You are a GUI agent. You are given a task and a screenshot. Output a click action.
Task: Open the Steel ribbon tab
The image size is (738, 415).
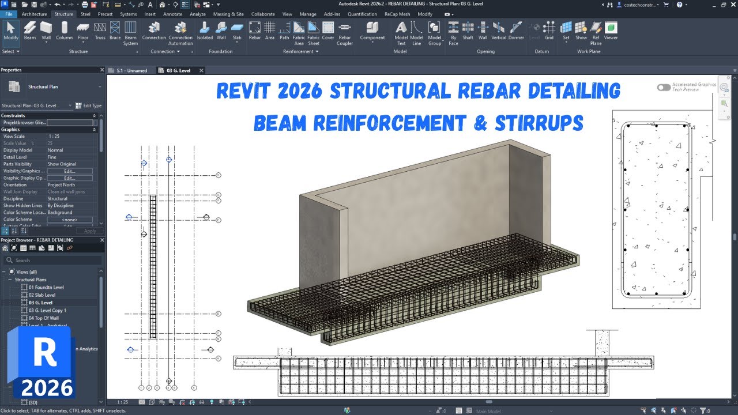point(85,14)
